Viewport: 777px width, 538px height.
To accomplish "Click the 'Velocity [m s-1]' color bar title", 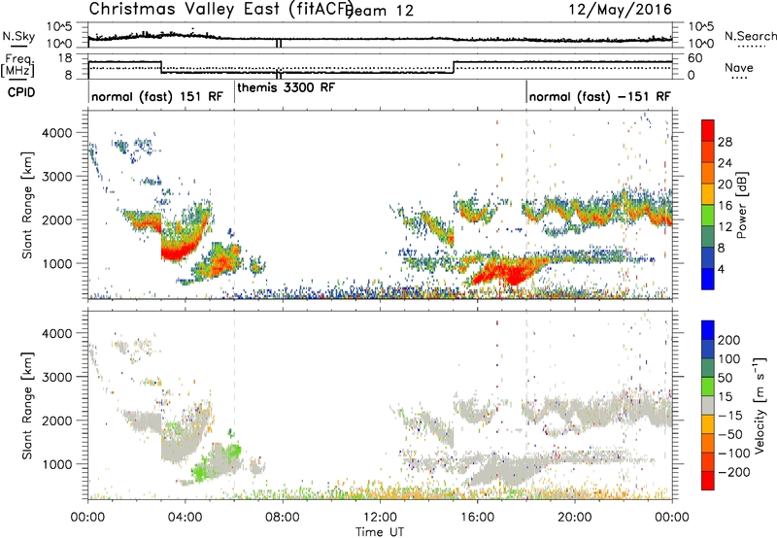I will tap(759, 405).
